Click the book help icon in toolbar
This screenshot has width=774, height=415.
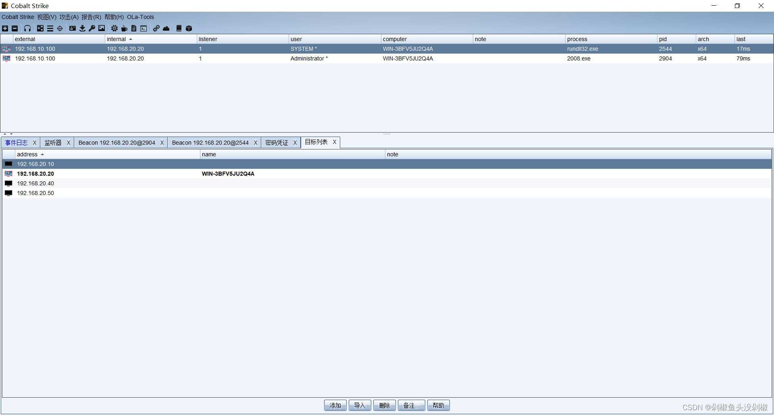pyautogui.click(x=179, y=28)
